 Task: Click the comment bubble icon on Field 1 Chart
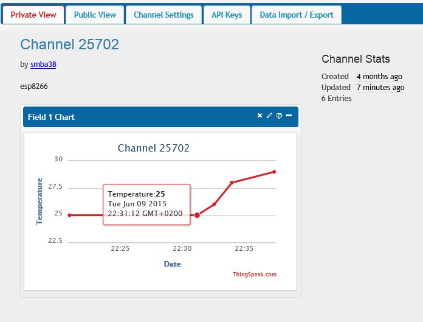[279, 116]
